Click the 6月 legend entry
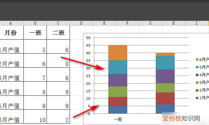The height and width of the screenshot is (125, 209). pyautogui.click(x=202, y=59)
